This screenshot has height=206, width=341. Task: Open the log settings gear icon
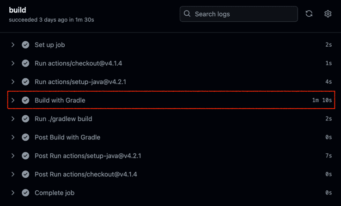click(328, 14)
